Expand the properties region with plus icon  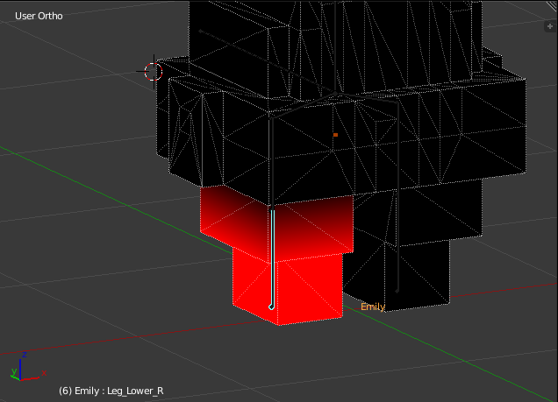pyautogui.click(x=550, y=26)
